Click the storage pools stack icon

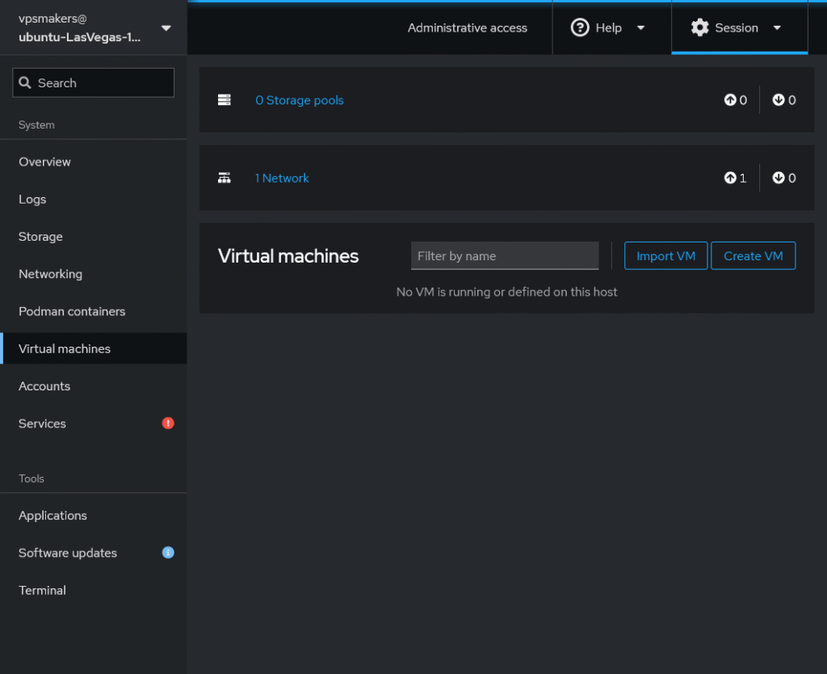coord(225,99)
